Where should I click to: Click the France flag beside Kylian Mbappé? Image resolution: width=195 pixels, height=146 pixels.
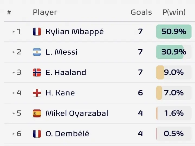[x=37, y=32]
